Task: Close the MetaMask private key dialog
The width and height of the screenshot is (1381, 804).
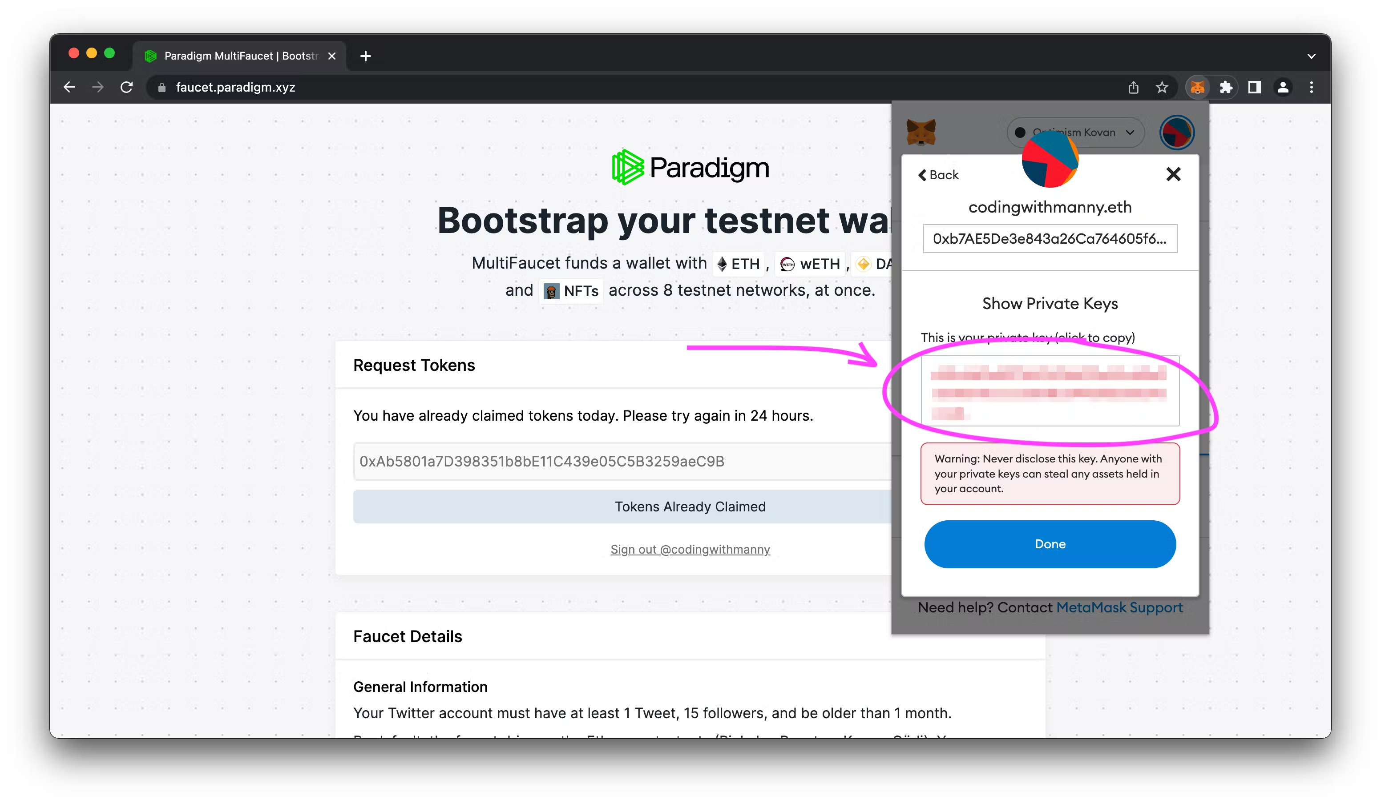Action: pyautogui.click(x=1173, y=174)
